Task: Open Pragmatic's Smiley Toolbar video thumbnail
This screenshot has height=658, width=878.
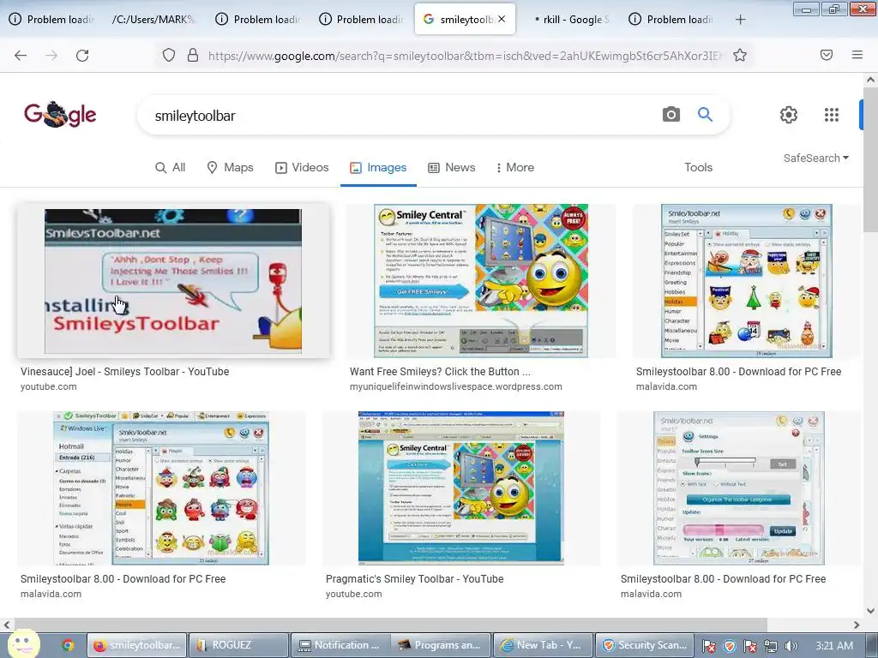Action: 460,488
